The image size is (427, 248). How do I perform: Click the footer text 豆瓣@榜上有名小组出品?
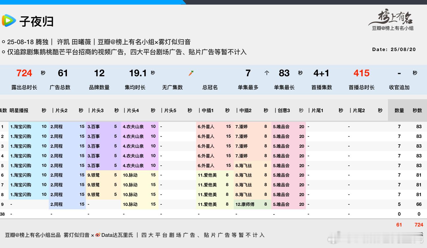(x=33, y=235)
